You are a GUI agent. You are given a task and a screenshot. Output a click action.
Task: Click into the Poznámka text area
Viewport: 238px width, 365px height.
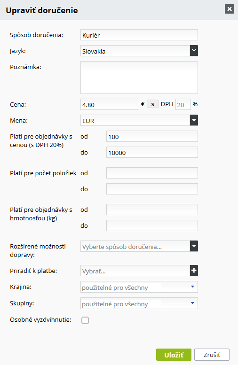(139, 78)
